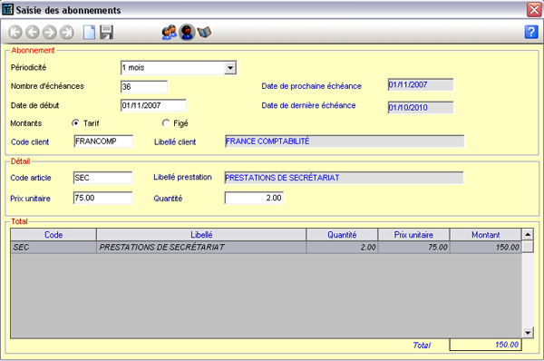Image resolution: width=544 pixels, height=361 pixels.
Task: Click the table scrollbar up arrow
Action: coord(528,234)
